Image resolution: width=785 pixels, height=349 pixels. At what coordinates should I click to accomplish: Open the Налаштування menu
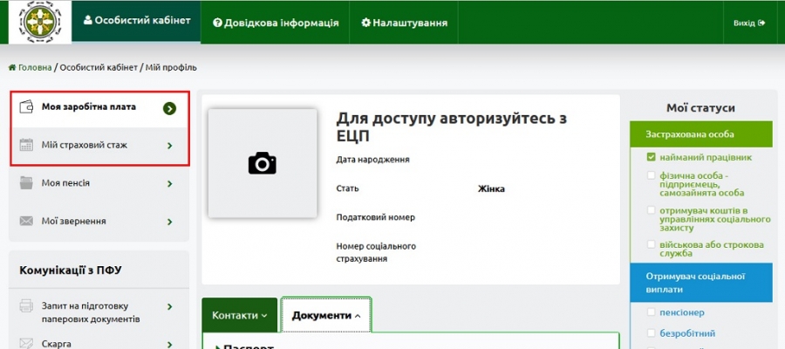point(404,23)
